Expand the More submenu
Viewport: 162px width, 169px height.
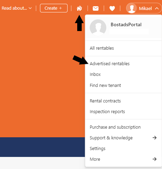pyautogui.click(x=123, y=159)
